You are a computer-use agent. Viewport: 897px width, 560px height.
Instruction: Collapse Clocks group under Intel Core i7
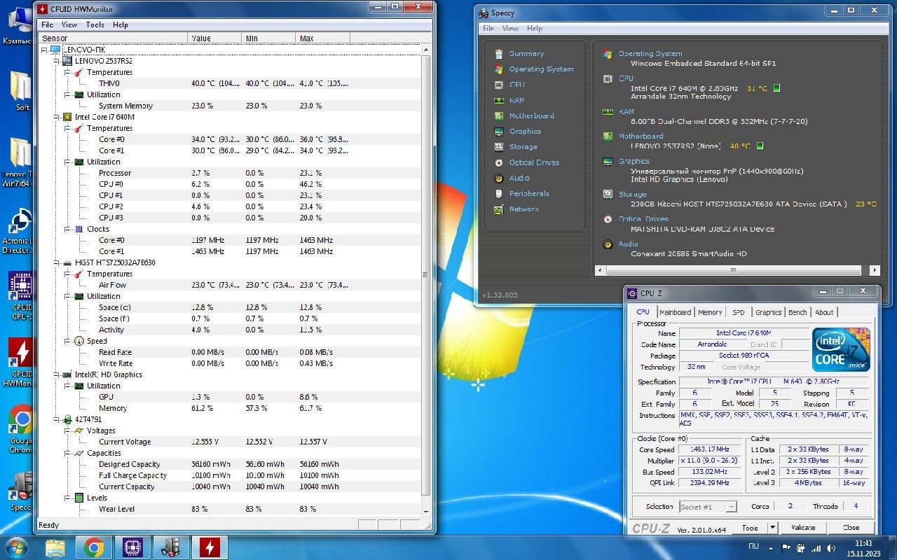[68, 229]
